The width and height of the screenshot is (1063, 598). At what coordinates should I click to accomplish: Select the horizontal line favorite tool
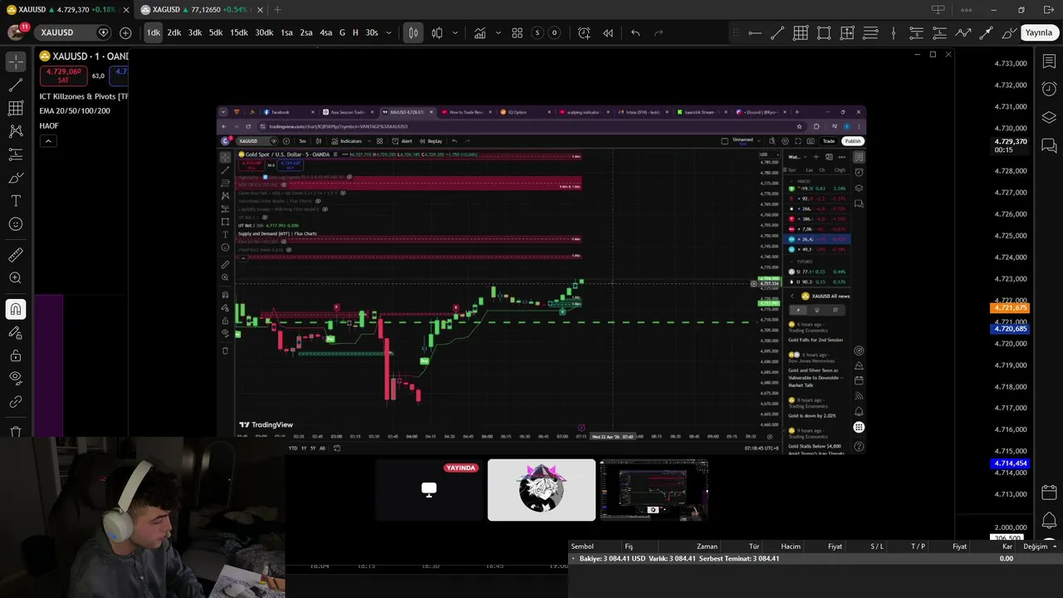[x=754, y=32]
